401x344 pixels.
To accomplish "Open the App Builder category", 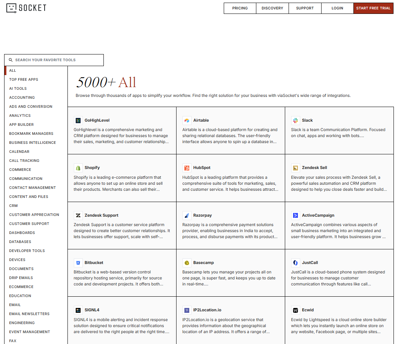I will [x=36, y=125].
